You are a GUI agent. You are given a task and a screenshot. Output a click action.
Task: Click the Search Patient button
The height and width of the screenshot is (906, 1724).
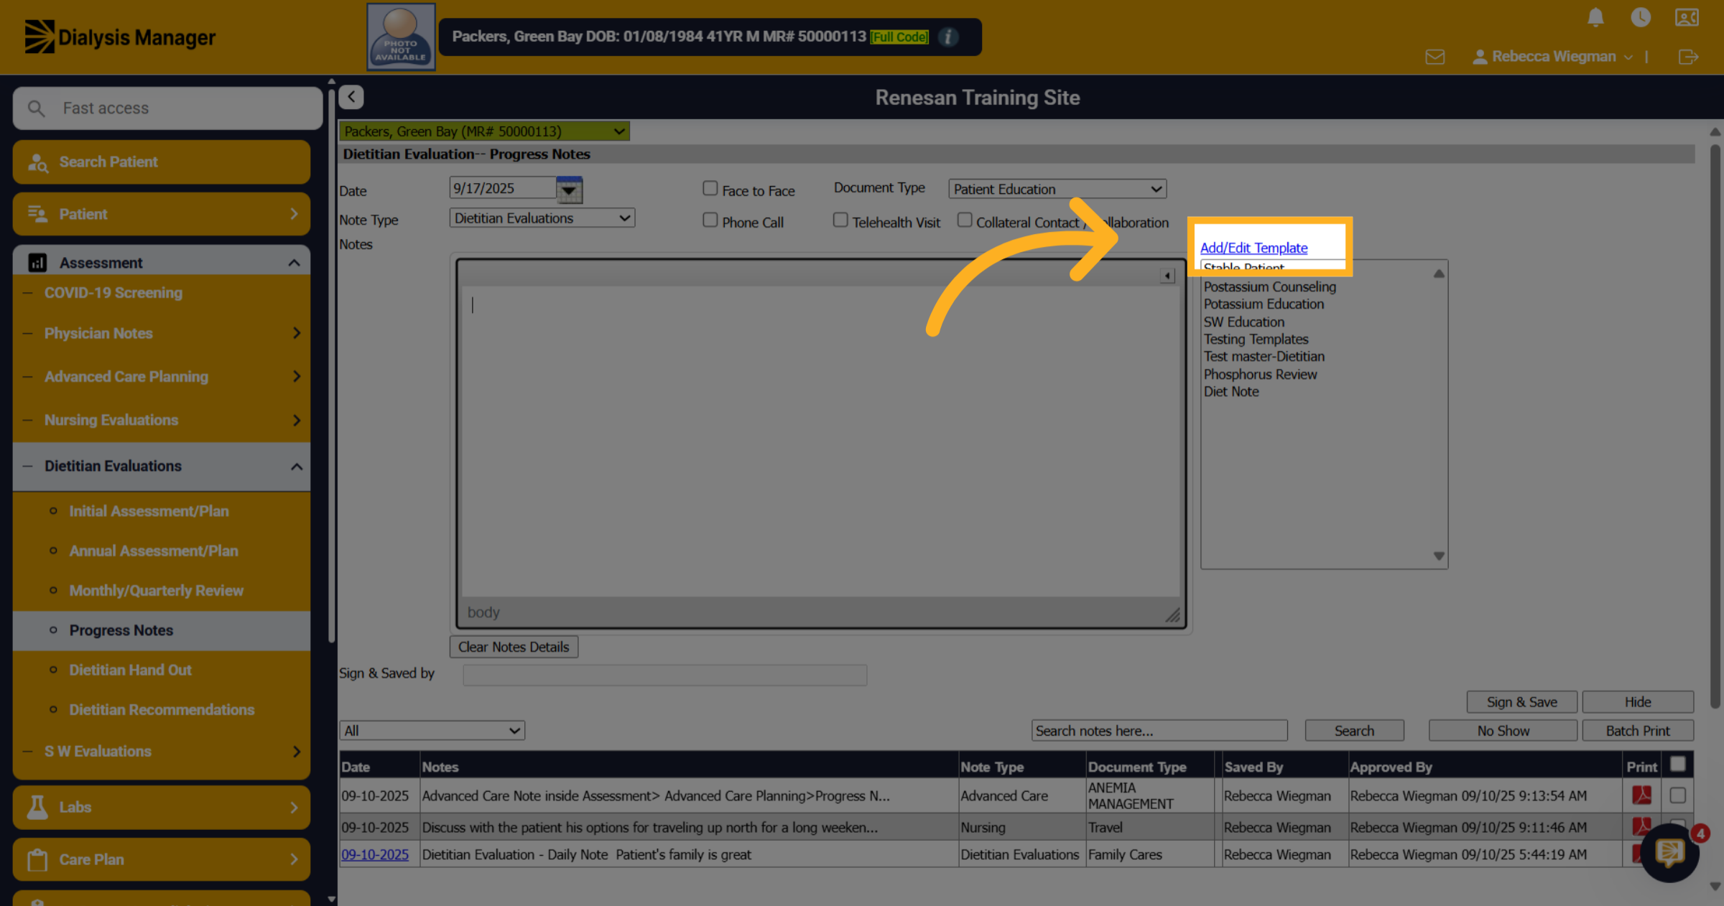(x=162, y=162)
